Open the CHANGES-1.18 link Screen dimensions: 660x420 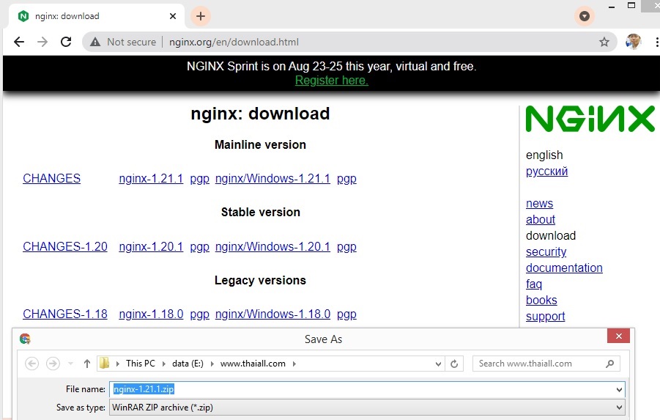(x=65, y=314)
